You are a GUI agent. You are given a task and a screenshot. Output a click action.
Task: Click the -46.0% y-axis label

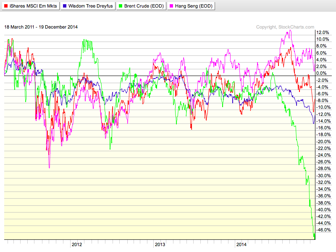click(323, 230)
